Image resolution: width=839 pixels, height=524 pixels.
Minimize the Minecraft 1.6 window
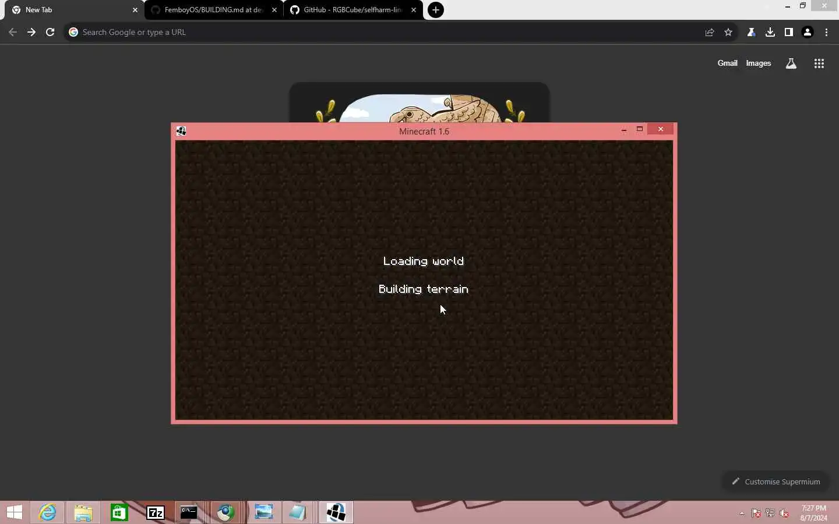click(624, 129)
